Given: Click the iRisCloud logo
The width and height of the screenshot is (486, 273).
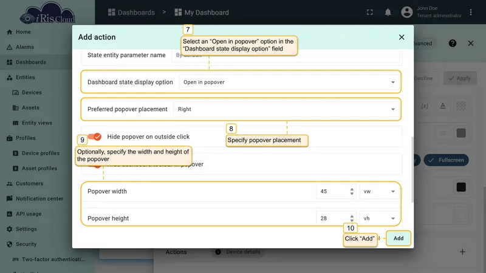Looking at the screenshot, I should tap(47, 14).
